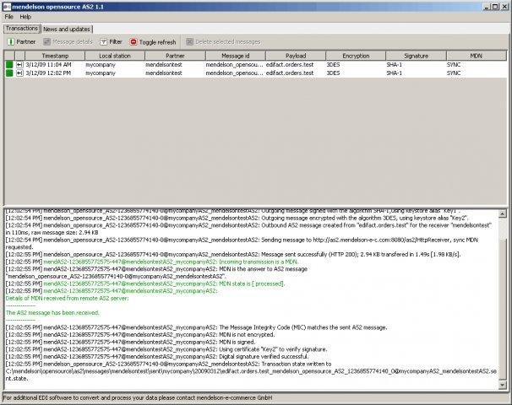Click direction arrow icon of 11:04 AM row

tap(18, 64)
